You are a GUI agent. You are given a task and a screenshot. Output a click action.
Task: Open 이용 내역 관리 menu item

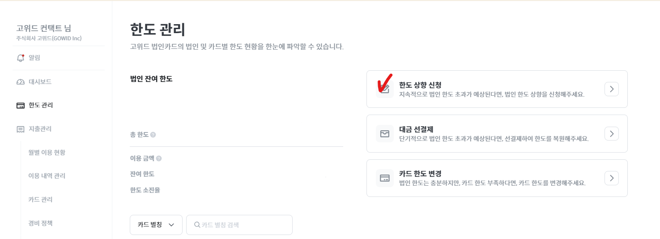point(47,176)
